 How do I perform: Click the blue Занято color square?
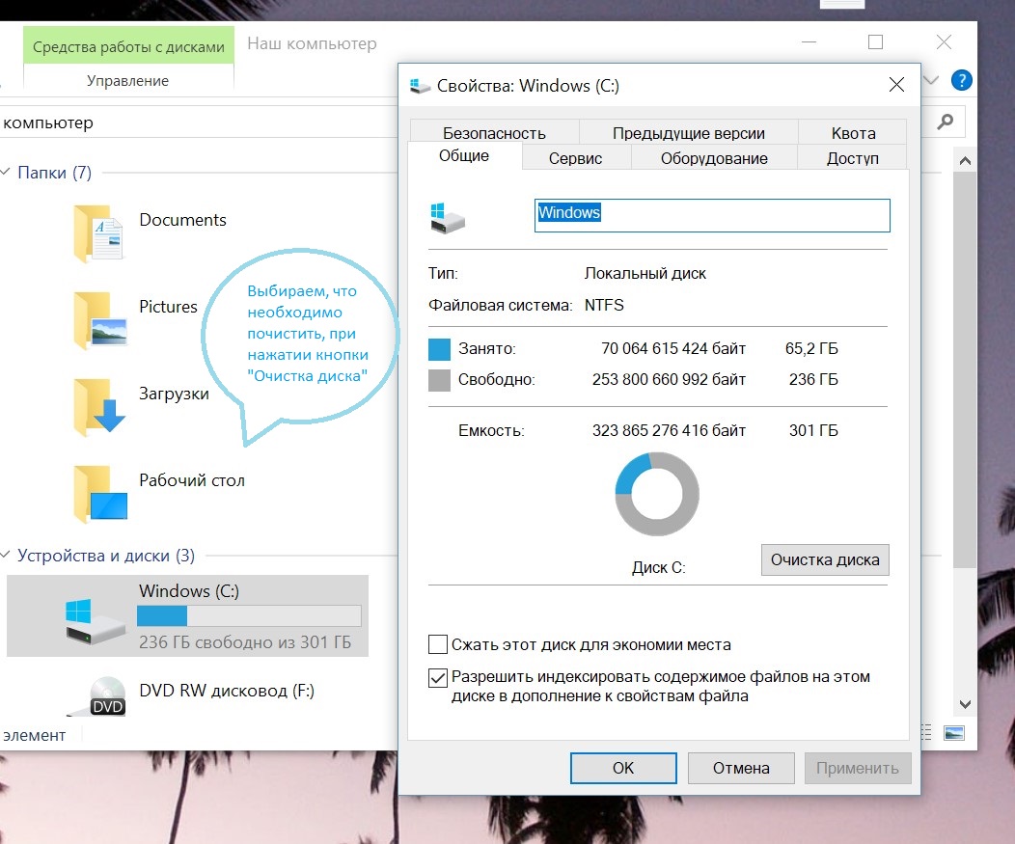click(x=439, y=348)
